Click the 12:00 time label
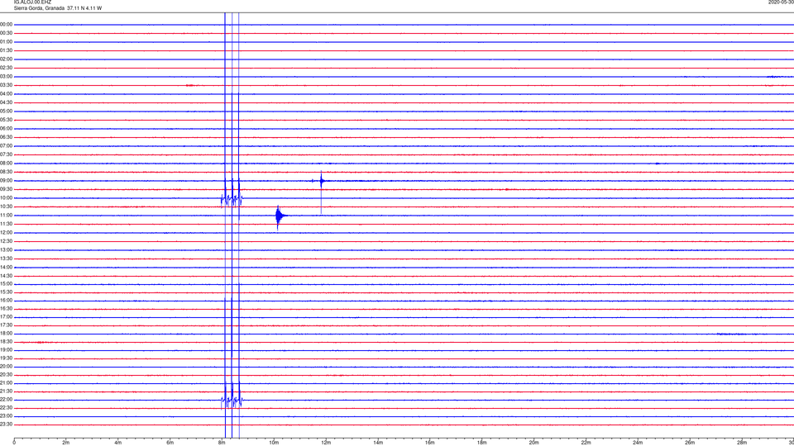Image resolution: width=794 pixels, height=446 pixels. tap(7, 233)
